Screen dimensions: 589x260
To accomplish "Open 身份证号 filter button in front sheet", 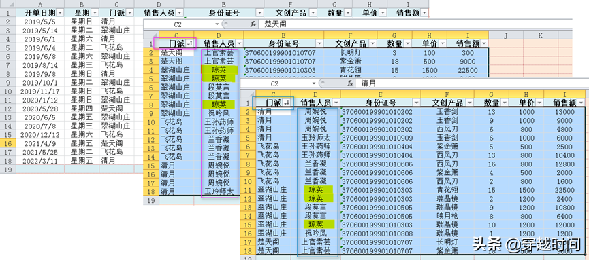I will (x=416, y=103).
